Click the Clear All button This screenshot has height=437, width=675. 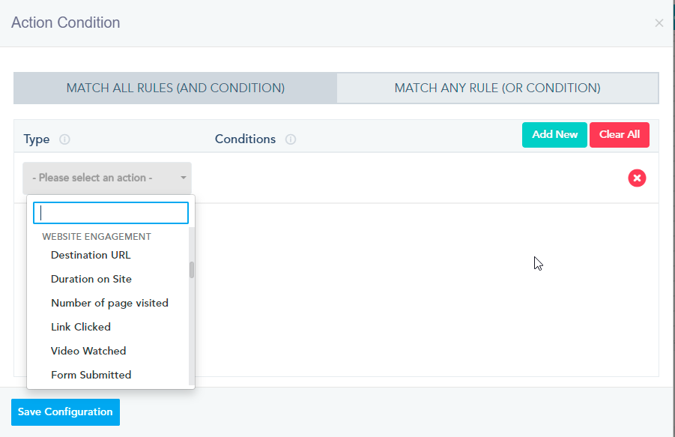point(619,135)
